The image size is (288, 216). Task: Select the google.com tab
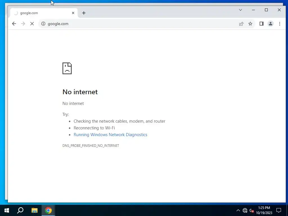coord(44,13)
